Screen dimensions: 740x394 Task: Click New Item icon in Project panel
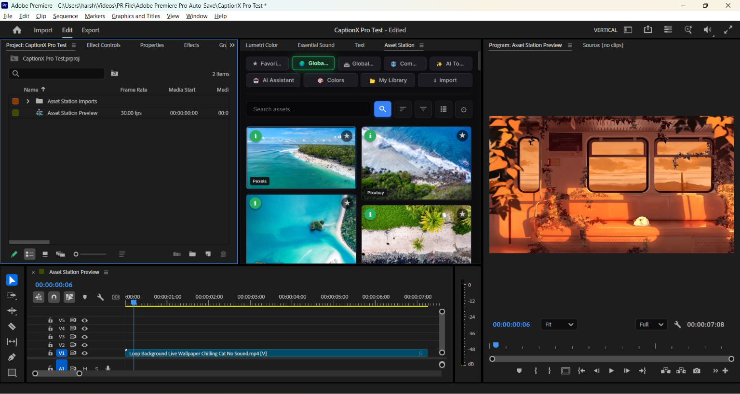(x=208, y=254)
